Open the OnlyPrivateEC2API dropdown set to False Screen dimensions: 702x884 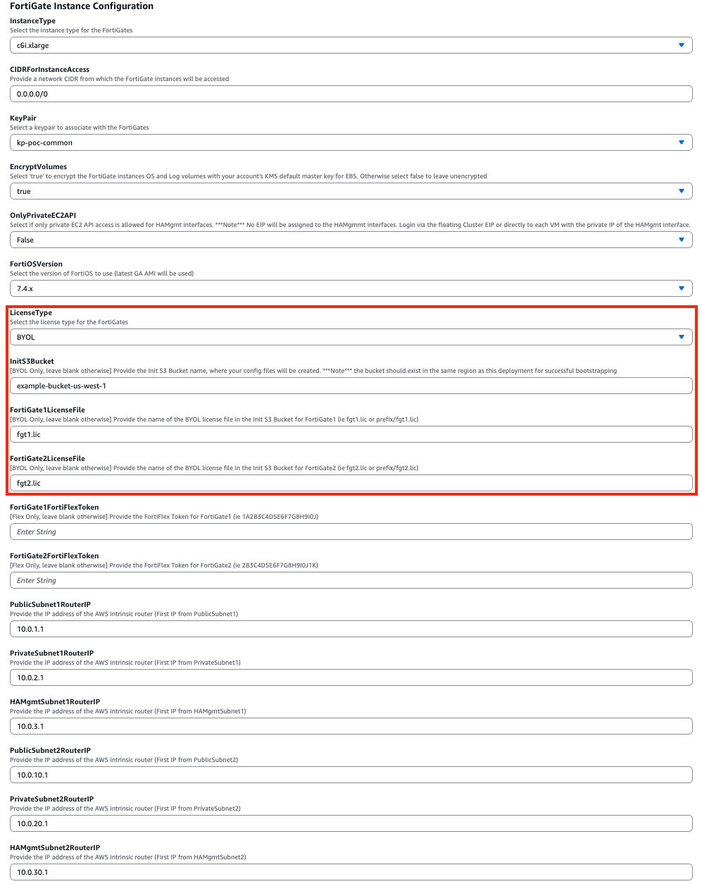tap(351, 240)
